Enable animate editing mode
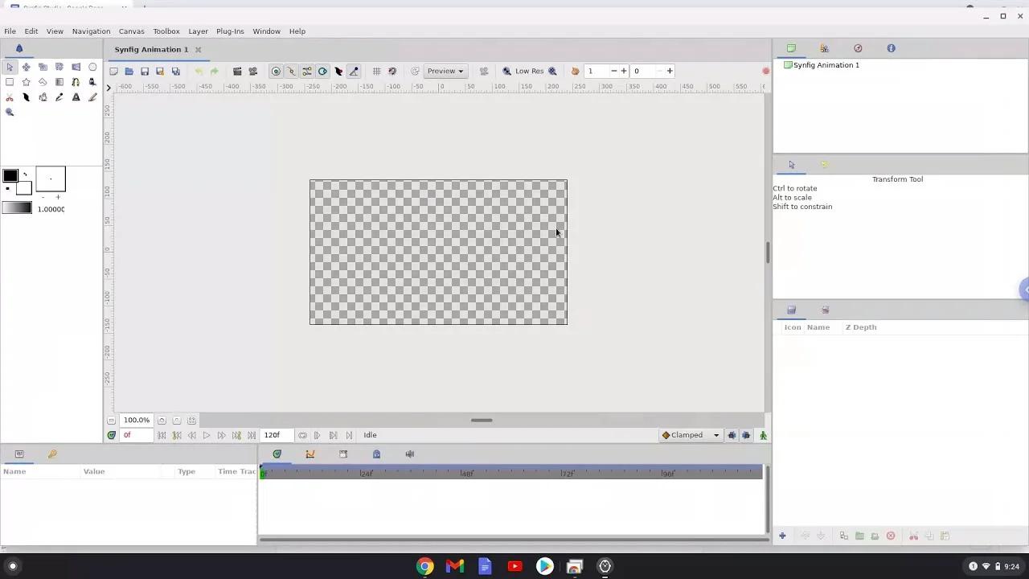Screen dimensions: 1029x579 pos(762,435)
